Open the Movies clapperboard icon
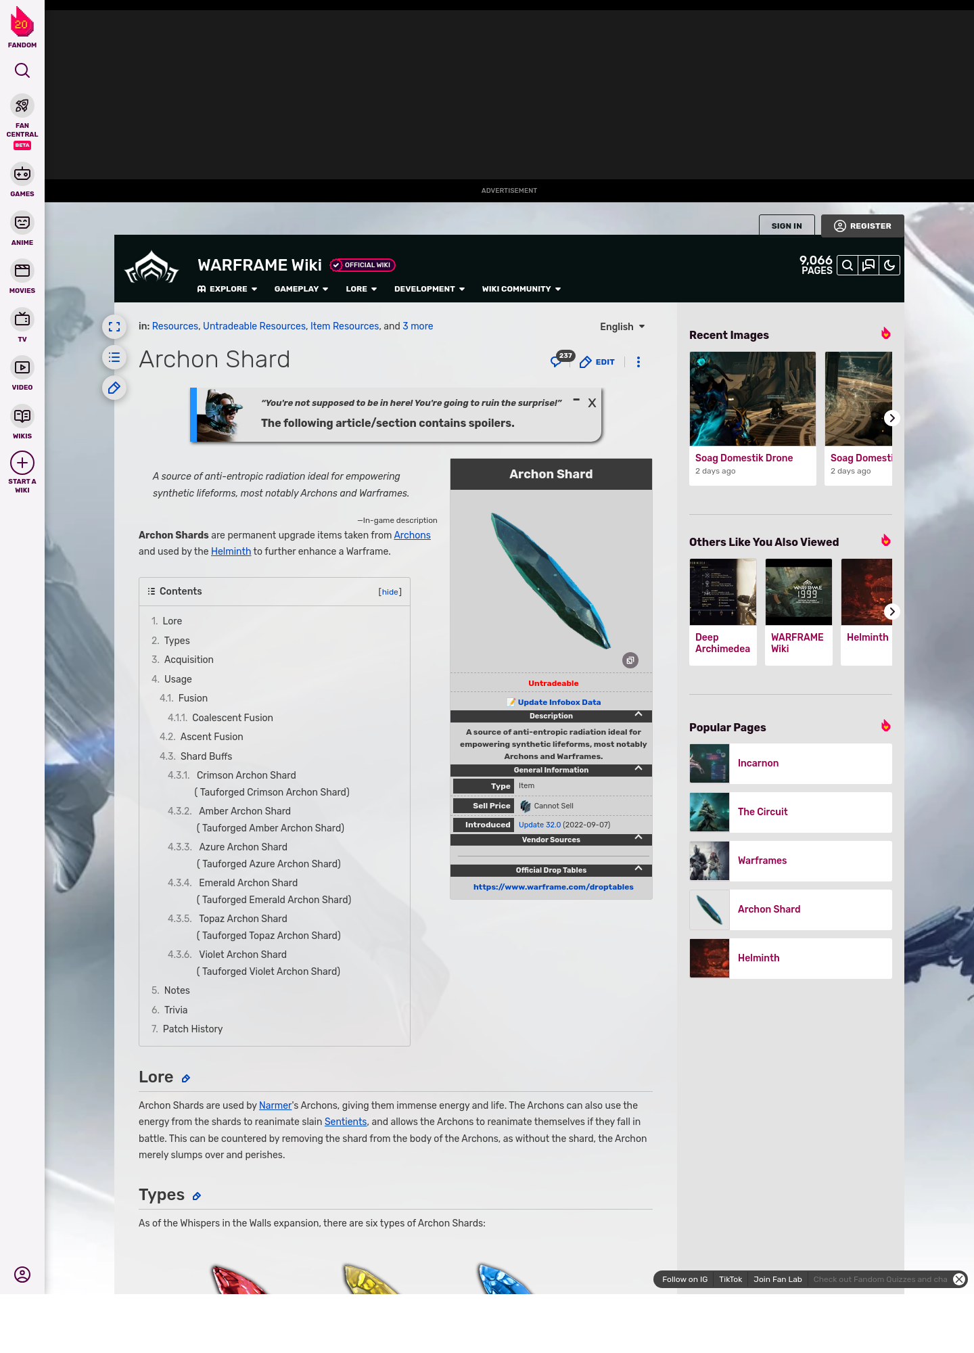 point(22,271)
